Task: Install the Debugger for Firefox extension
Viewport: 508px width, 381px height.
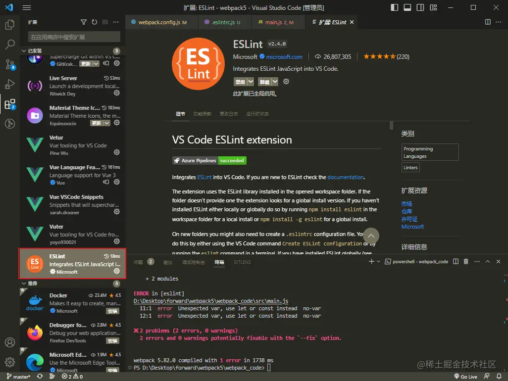Action: pos(112,341)
